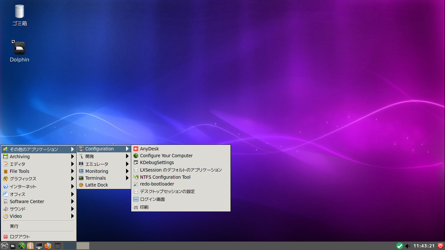Switch to the second workspace pager
The width and height of the screenshot is (445, 250).
point(83,246)
